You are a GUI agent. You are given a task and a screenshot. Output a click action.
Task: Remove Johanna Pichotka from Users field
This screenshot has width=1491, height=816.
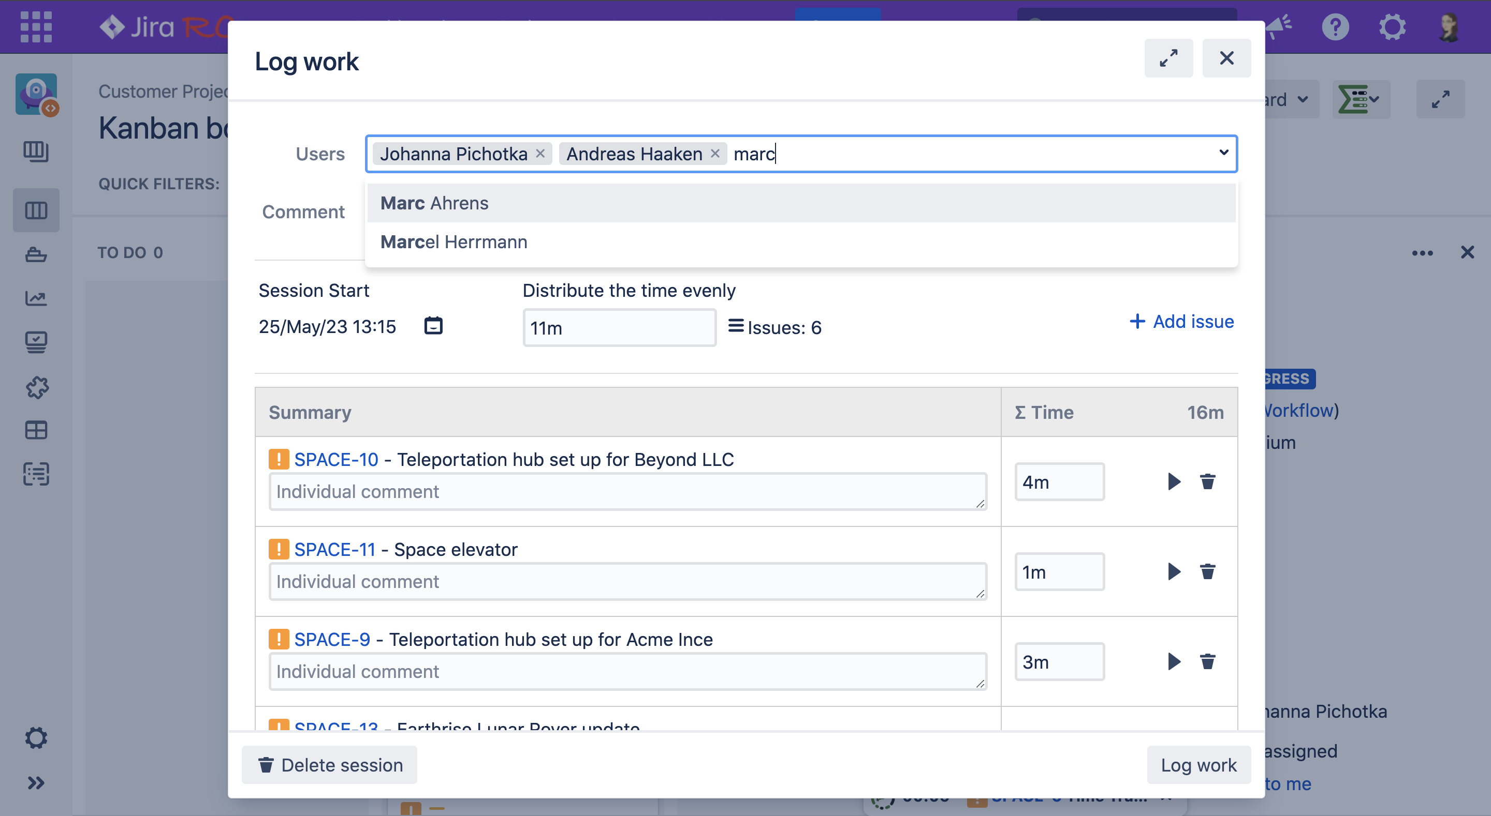(x=540, y=153)
